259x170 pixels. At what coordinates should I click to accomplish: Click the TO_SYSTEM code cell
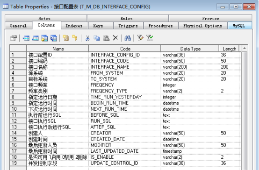(125, 79)
